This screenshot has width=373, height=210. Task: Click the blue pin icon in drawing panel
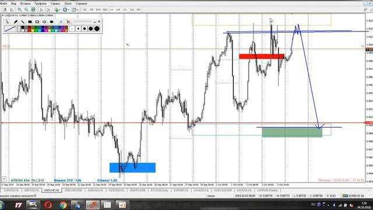61,22
